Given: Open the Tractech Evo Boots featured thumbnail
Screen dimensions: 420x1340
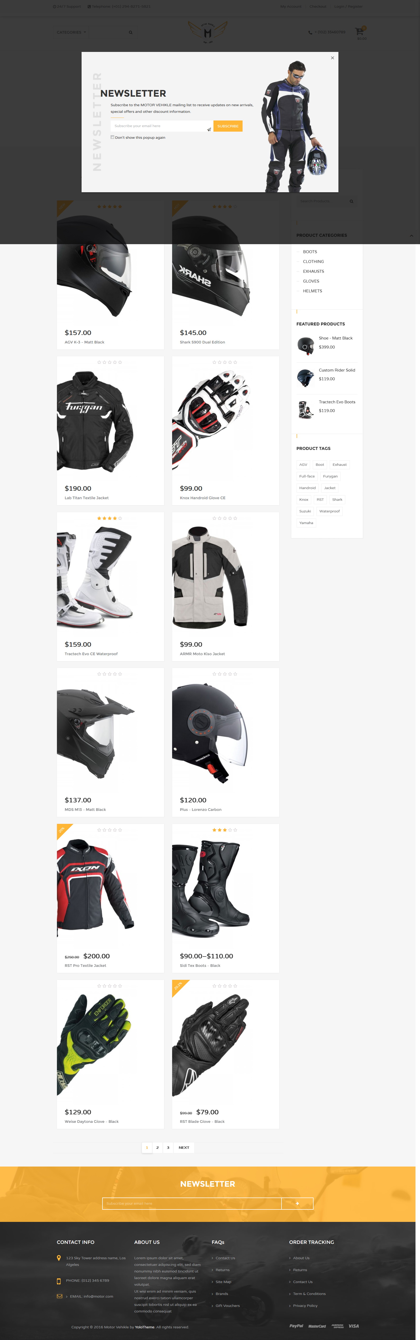Looking at the screenshot, I should click(306, 409).
